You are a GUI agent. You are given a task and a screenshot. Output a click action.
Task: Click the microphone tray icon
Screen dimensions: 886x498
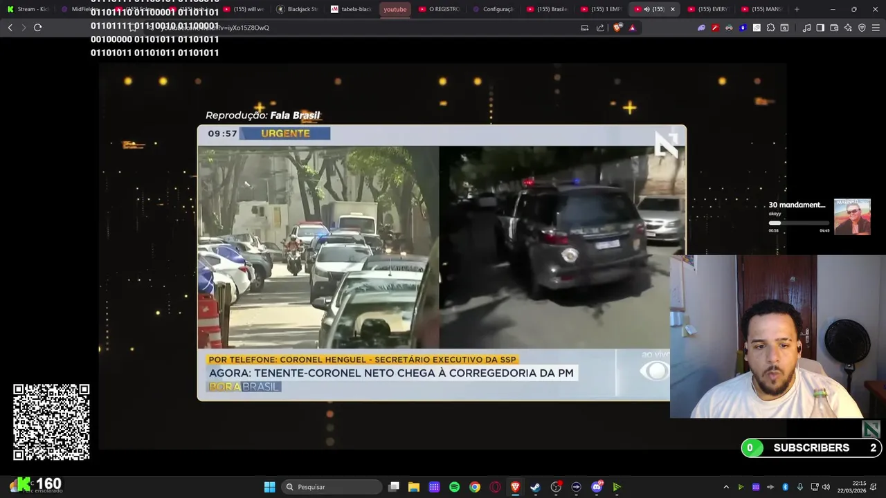click(x=800, y=487)
